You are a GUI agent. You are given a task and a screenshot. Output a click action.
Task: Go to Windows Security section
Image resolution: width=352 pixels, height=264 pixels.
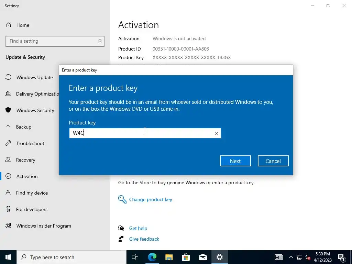(x=35, y=110)
